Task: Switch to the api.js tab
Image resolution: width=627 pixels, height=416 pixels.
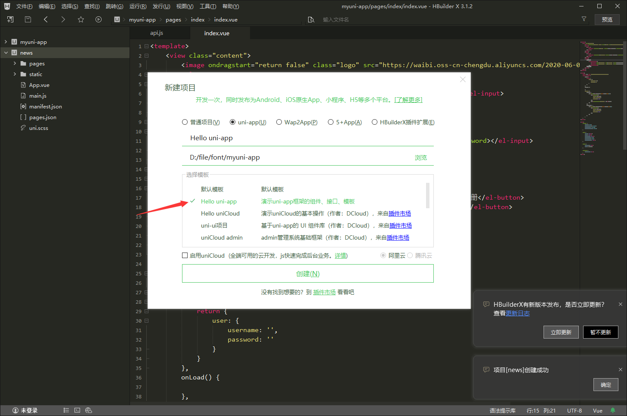Action: pos(157,33)
